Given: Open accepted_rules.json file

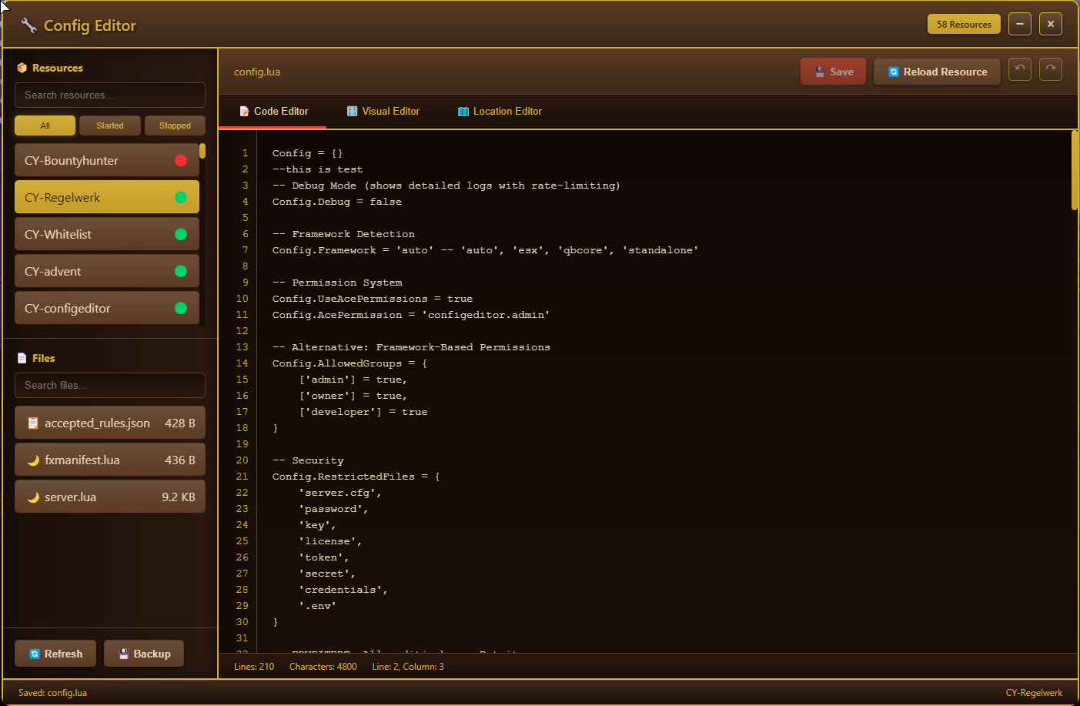Looking at the screenshot, I should click(110, 423).
